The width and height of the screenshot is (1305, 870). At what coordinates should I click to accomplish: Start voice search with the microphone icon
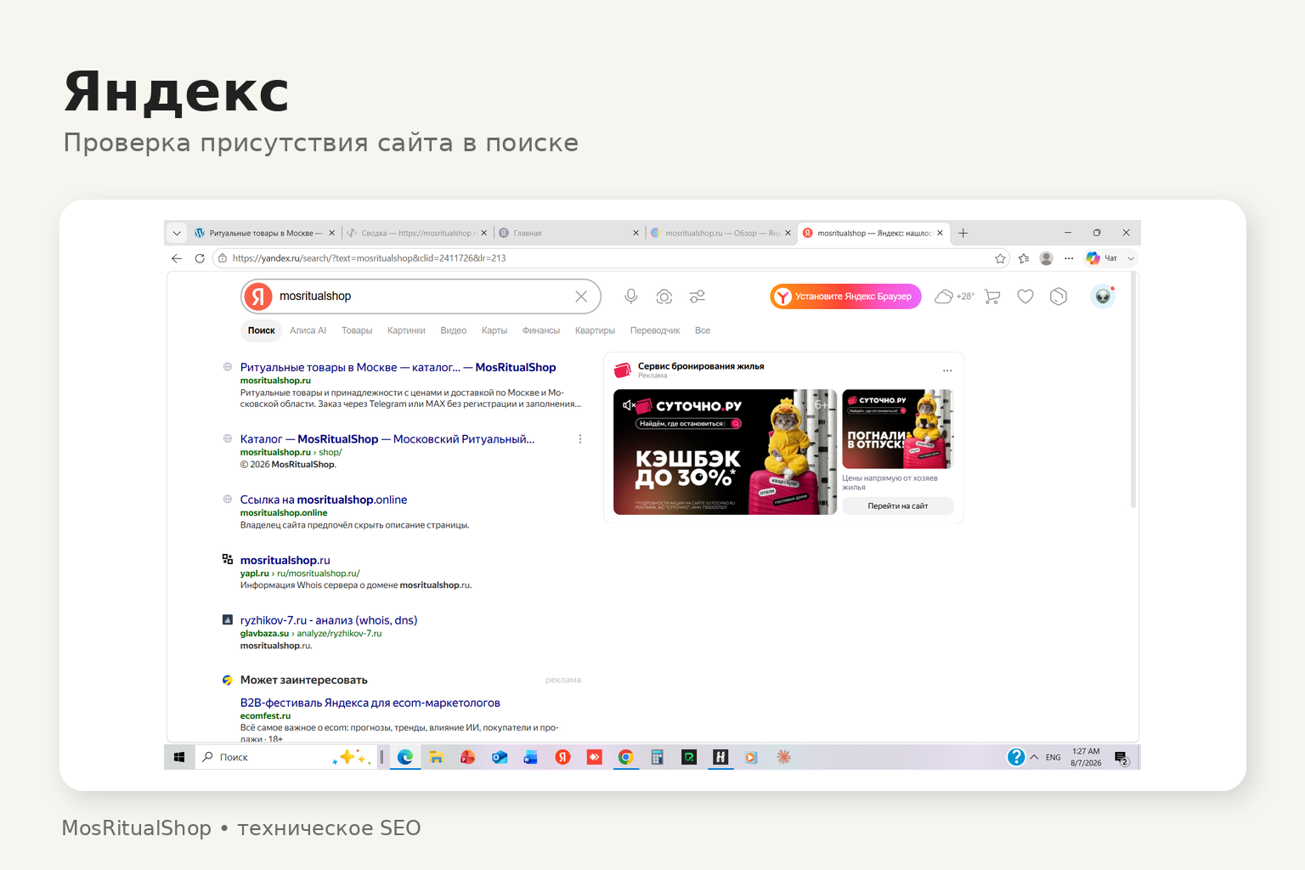point(631,297)
